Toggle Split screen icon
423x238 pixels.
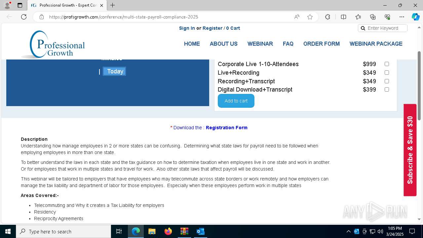(x=343, y=17)
